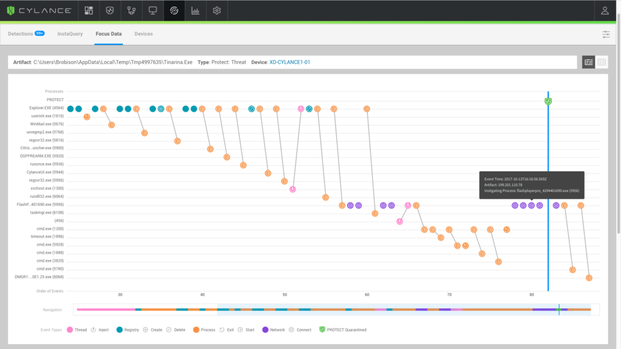Click the Cylance logo
The height and width of the screenshot is (349, 621).
click(39, 11)
